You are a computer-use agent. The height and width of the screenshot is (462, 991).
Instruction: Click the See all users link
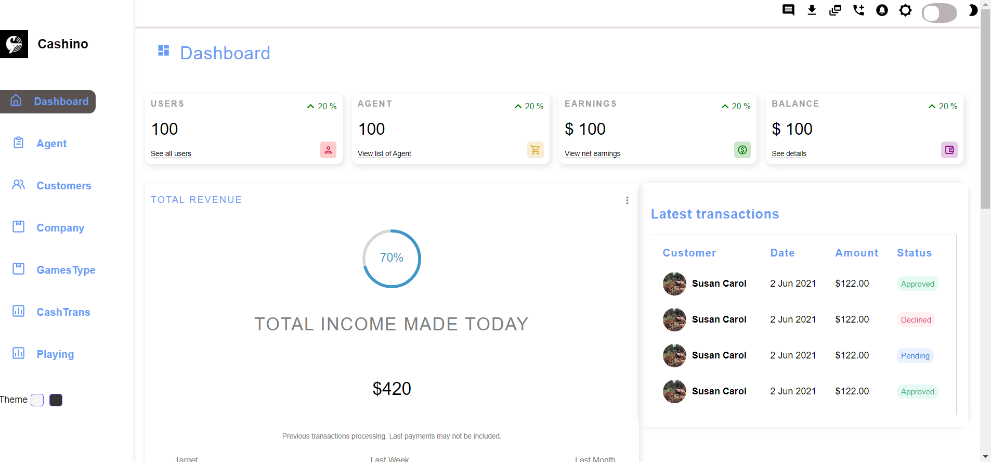171,153
